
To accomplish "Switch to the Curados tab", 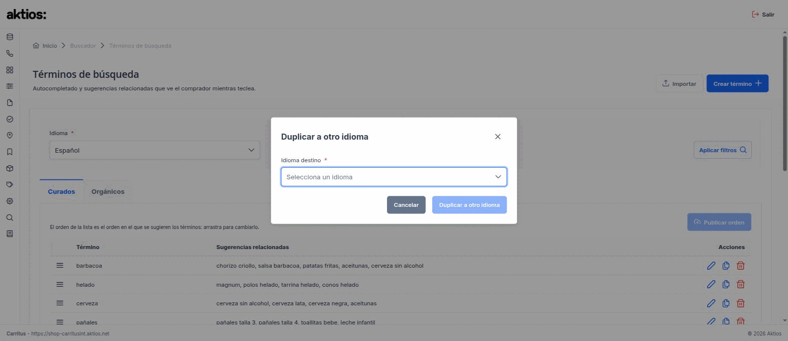I will click(x=61, y=191).
